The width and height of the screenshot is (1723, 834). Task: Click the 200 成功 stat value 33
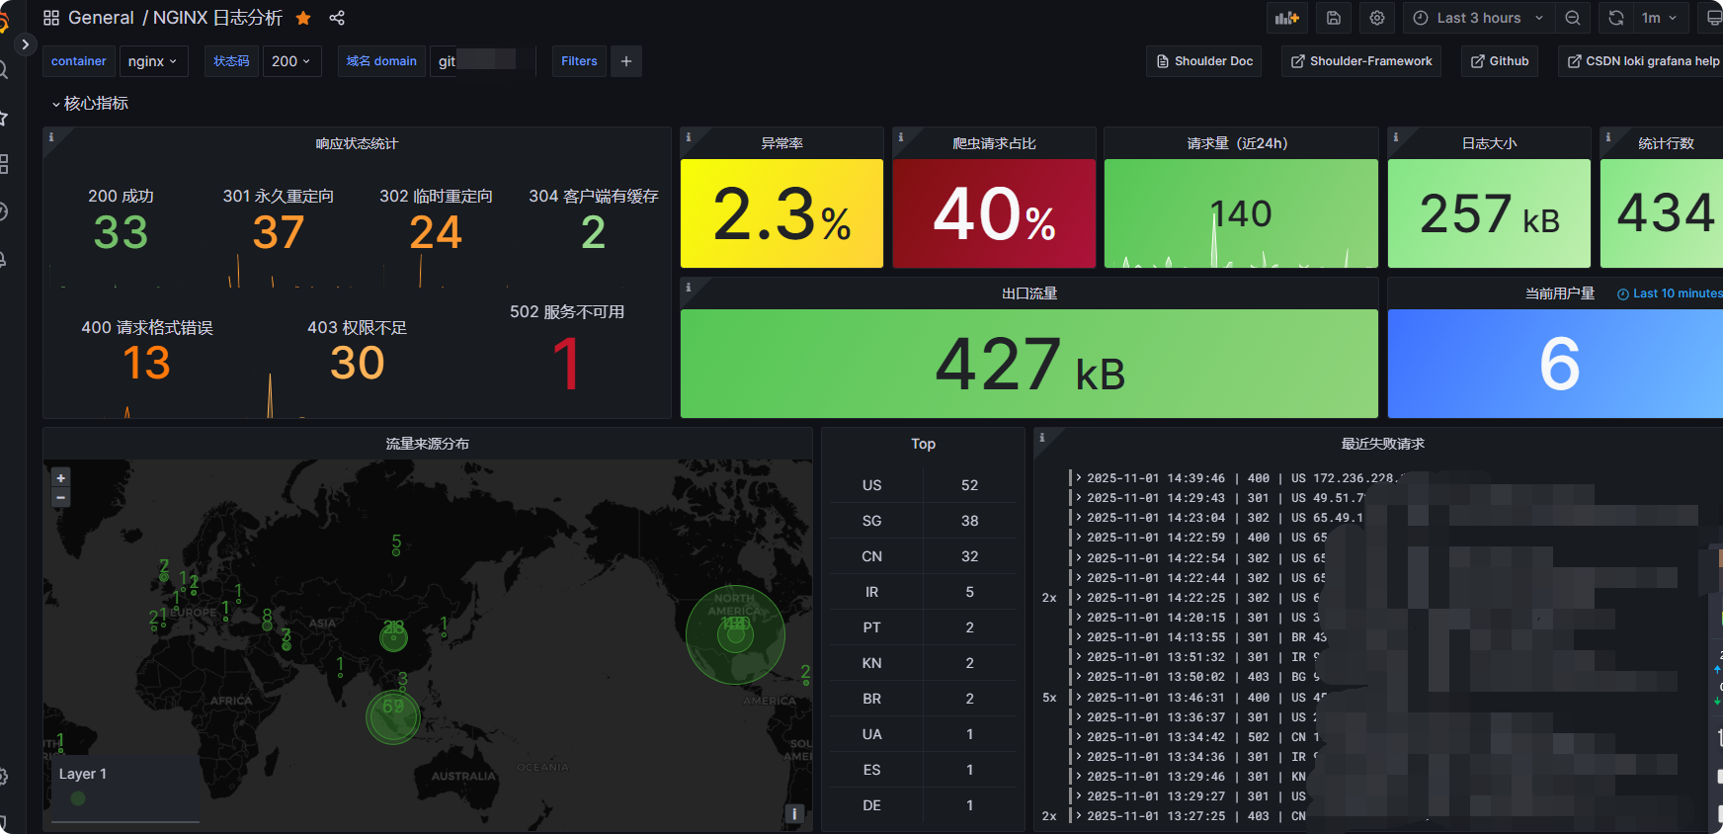pyautogui.click(x=121, y=233)
